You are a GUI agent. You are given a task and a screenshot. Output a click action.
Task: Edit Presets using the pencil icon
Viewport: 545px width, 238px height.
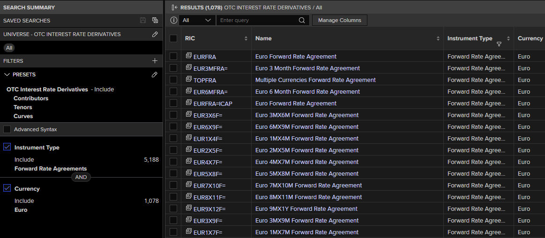coord(155,74)
